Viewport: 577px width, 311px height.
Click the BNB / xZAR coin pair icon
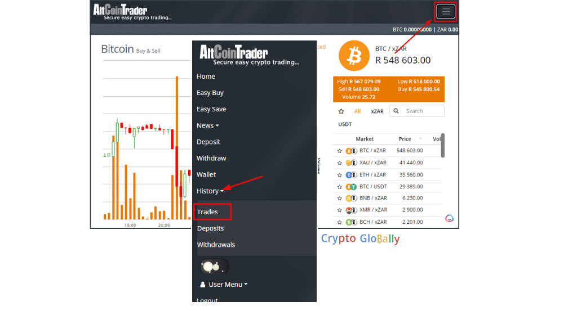tap(351, 199)
